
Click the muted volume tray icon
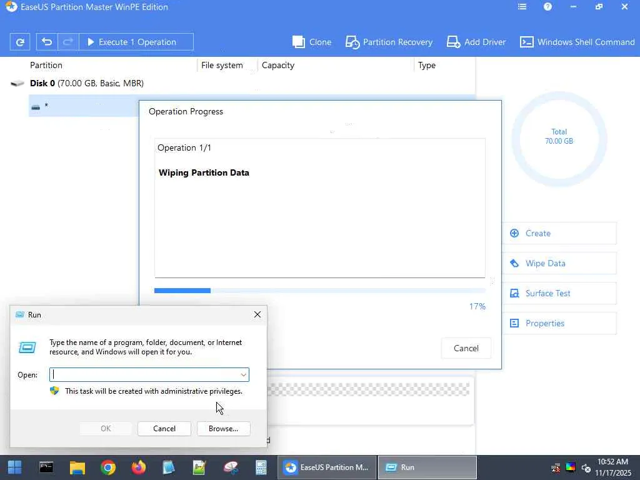coord(586,467)
